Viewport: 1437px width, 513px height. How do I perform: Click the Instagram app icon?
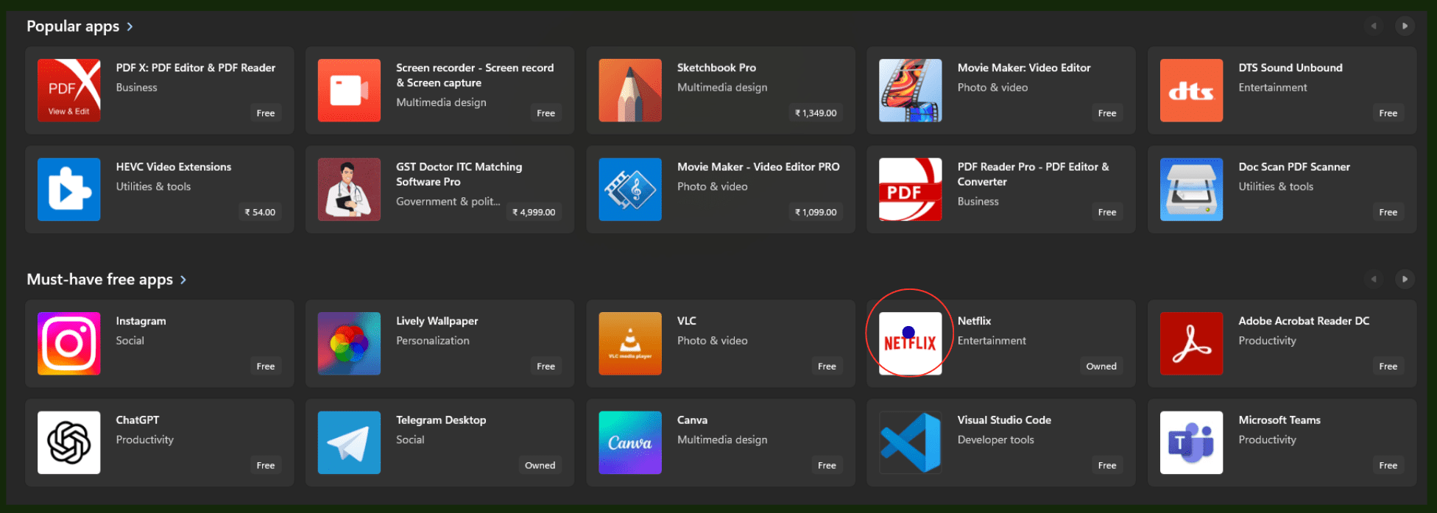point(68,343)
